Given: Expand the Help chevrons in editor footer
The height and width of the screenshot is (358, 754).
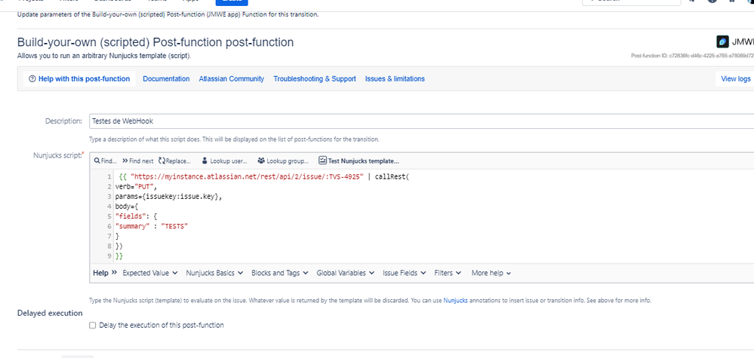Looking at the screenshot, I should (x=106, y=273).
